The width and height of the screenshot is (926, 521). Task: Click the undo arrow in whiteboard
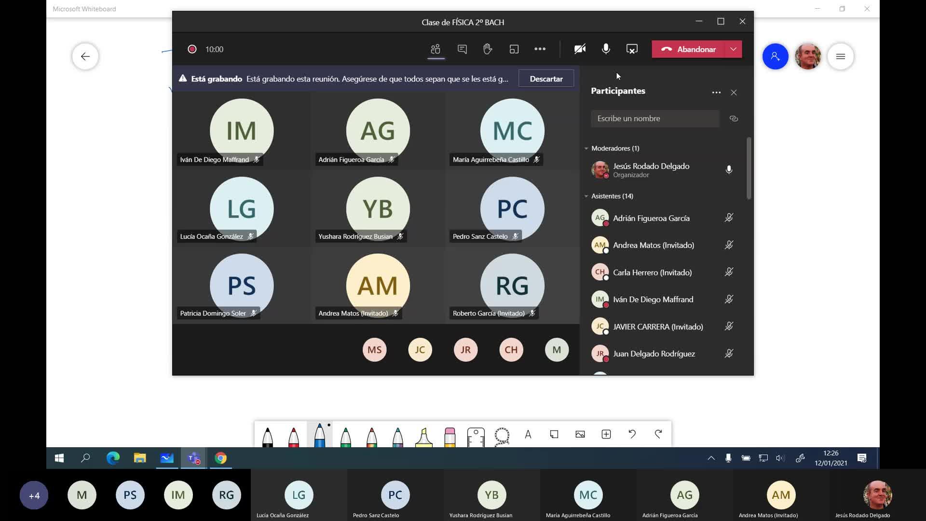(x=632, y=434)
